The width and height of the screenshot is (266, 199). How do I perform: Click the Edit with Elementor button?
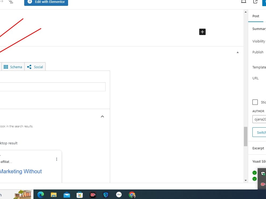[x=46, y=2]
